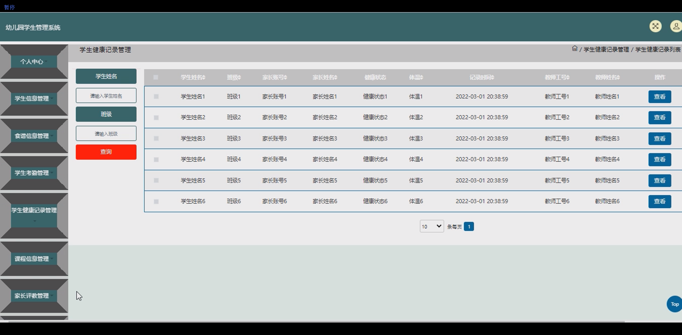Expand the 个人中心 sidebar menu

[34, 62]
